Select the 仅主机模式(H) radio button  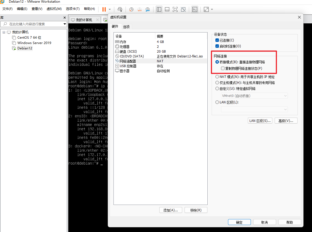tap(217, 83)
